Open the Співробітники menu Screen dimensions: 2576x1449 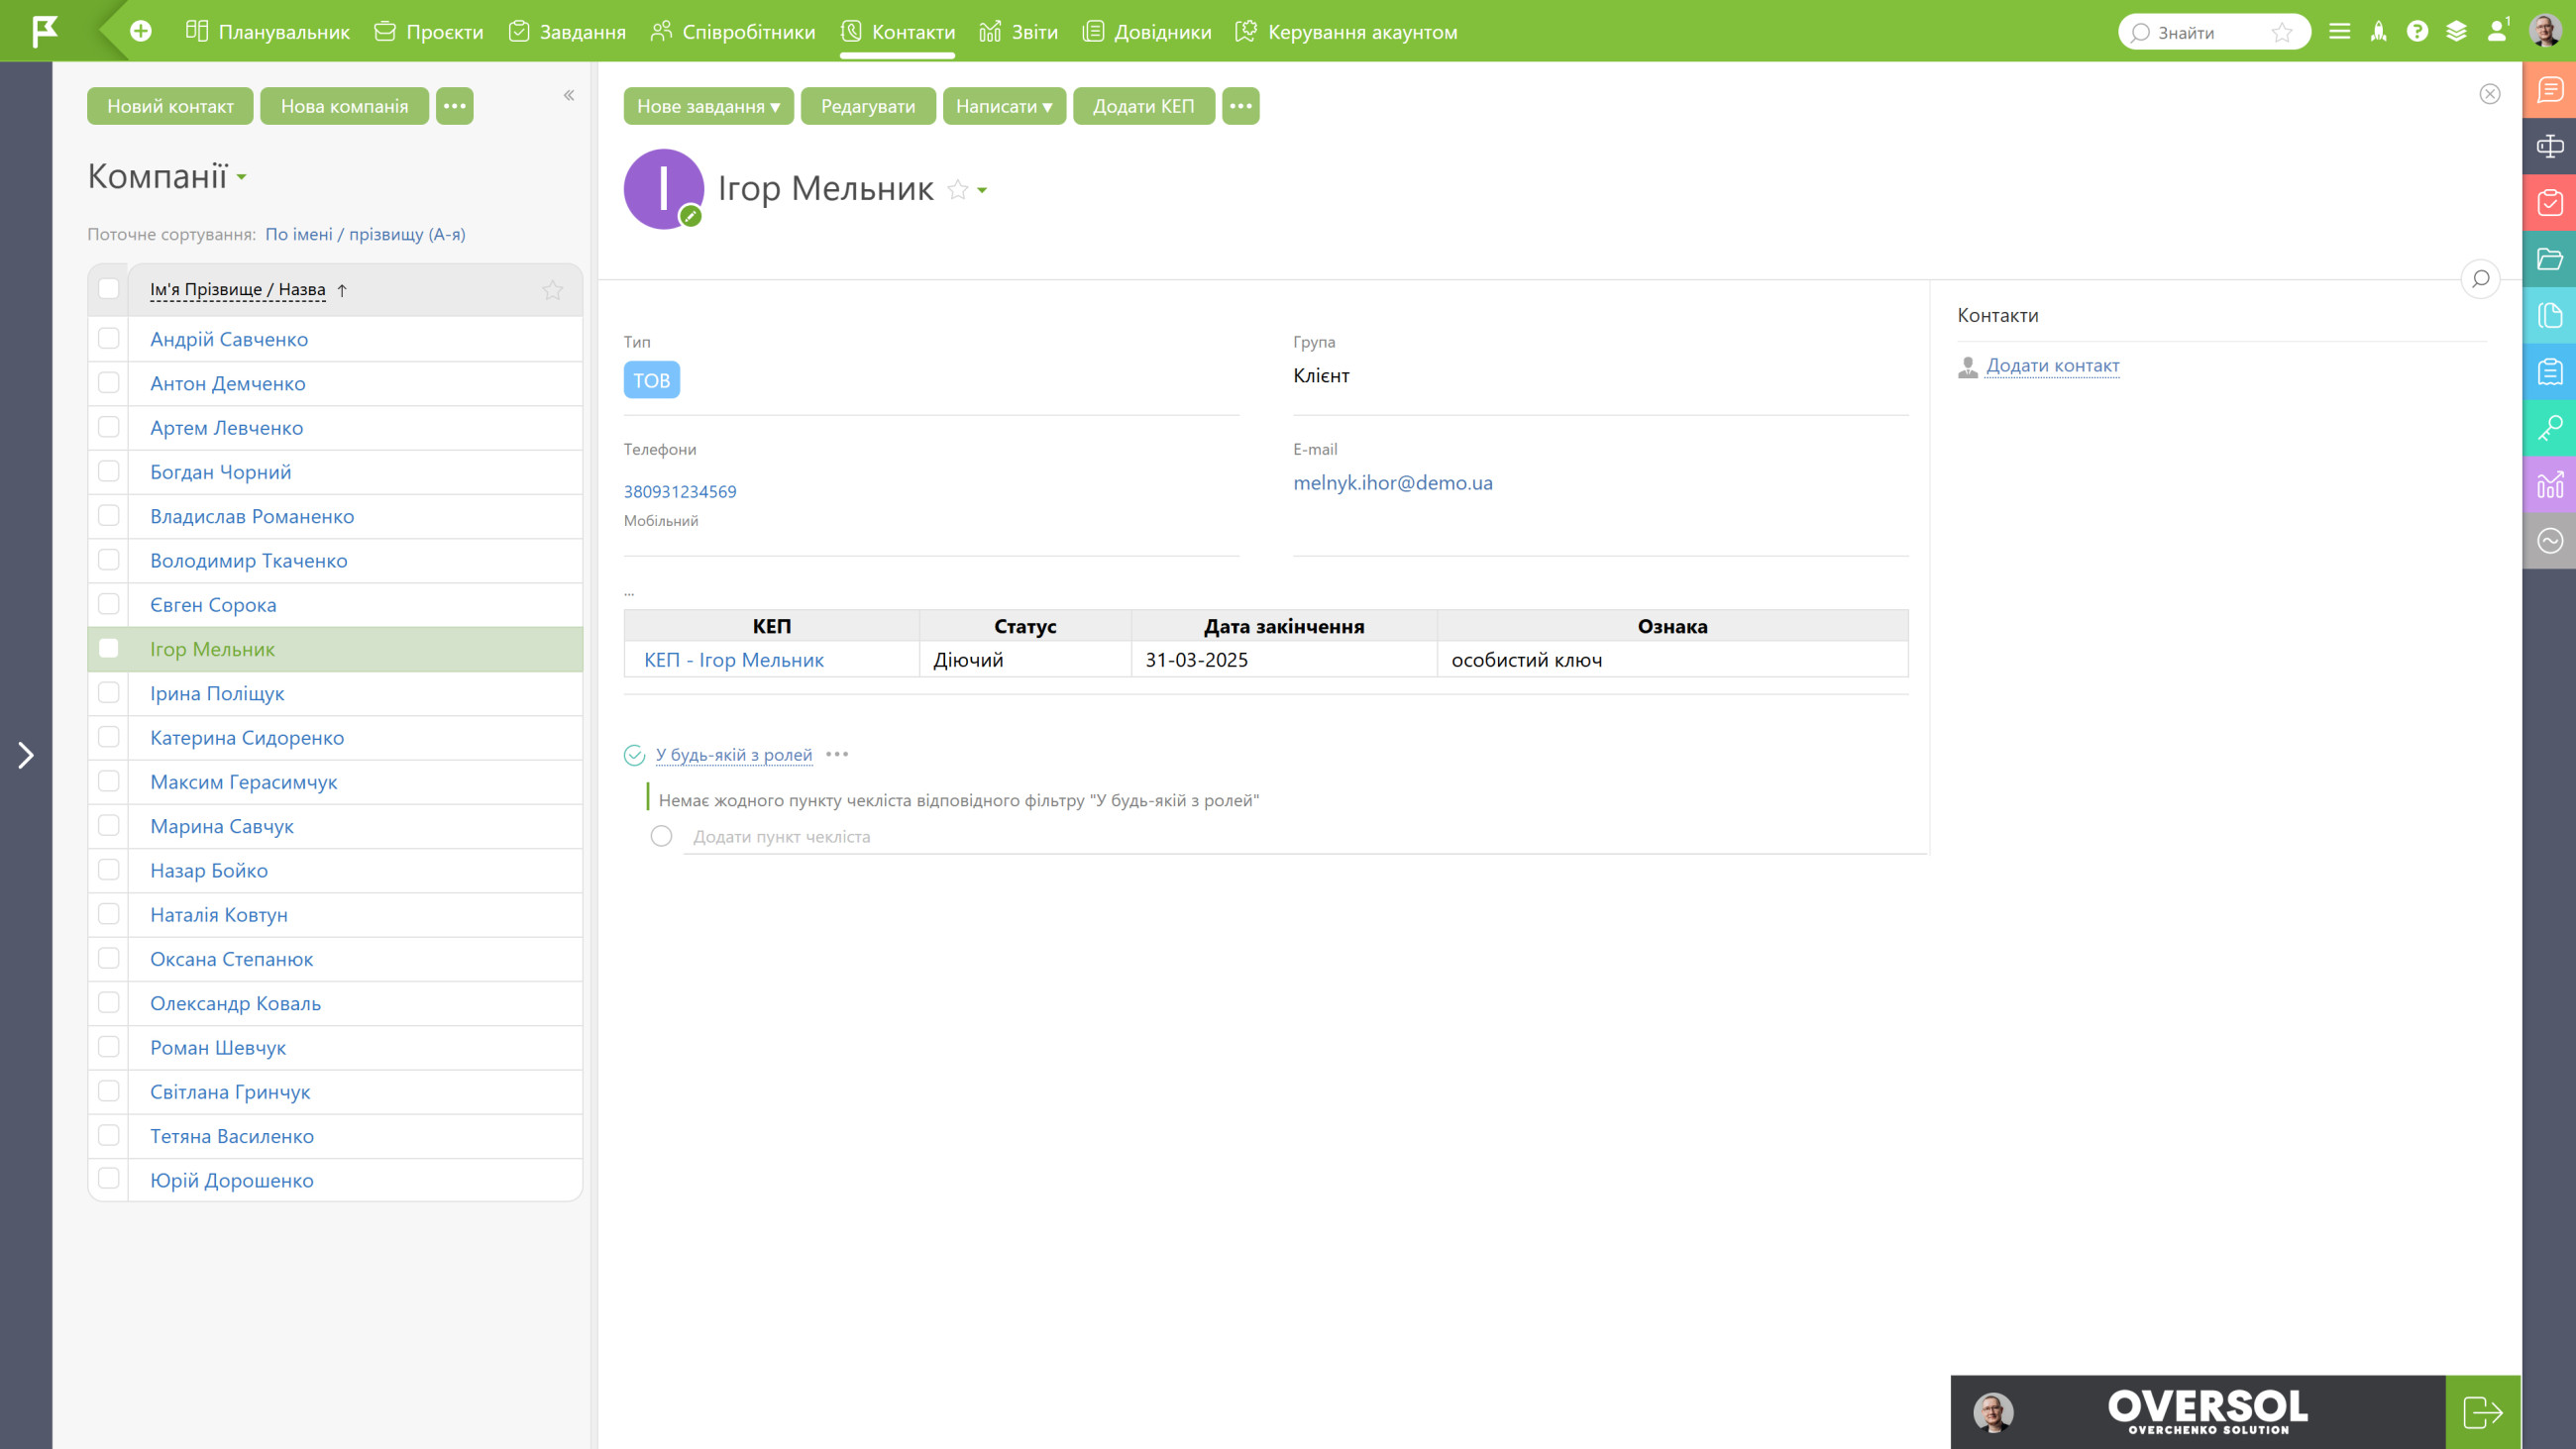[732, 32]
